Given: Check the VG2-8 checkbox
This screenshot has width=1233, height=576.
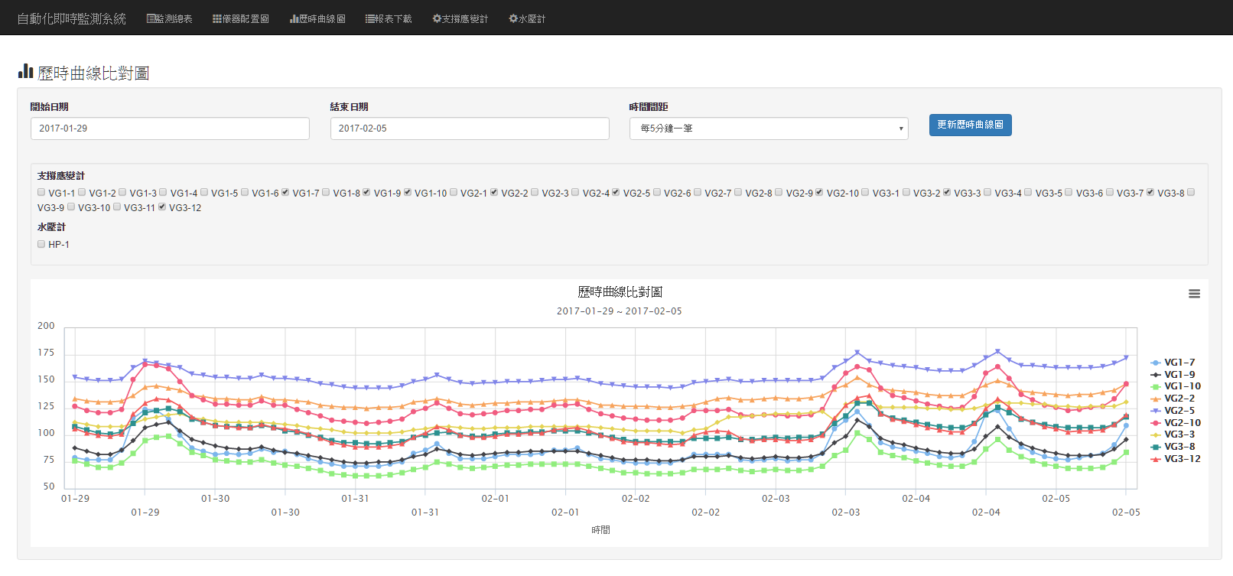Looking at the screenshot, I should click(738, 193).
